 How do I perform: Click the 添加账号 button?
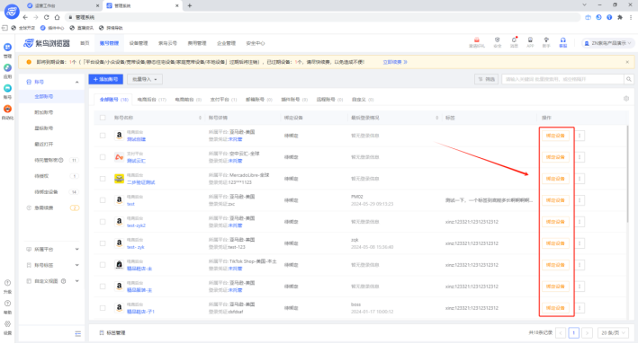106,79
